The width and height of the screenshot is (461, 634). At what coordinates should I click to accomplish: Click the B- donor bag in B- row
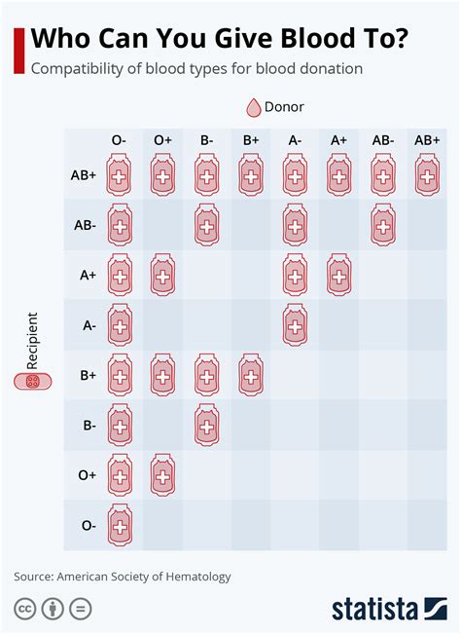[x=207, y=426]
